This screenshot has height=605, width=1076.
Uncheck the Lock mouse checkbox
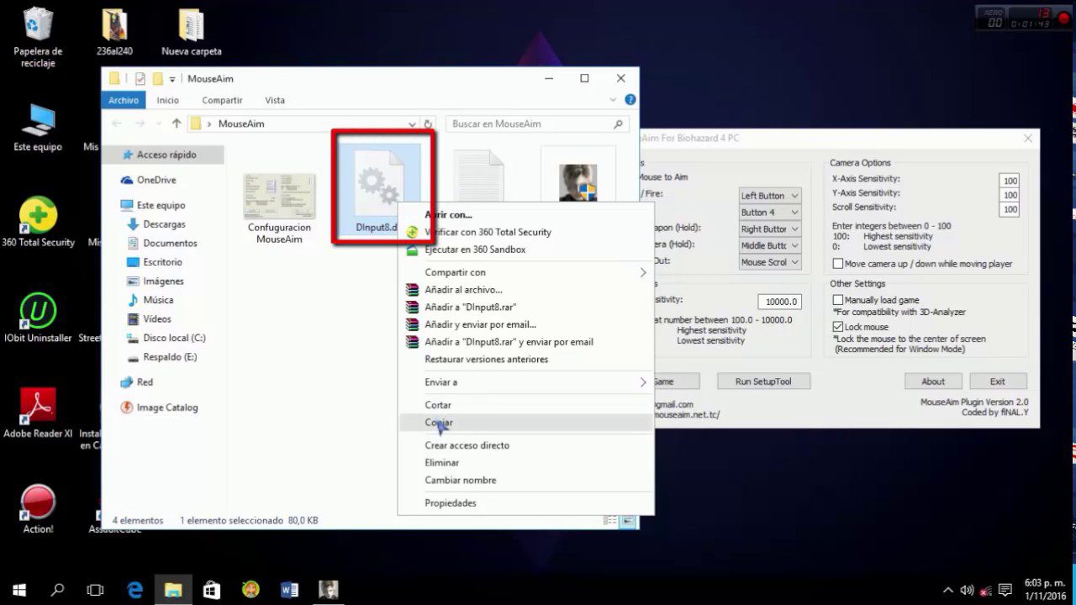(x=838, y=327)
